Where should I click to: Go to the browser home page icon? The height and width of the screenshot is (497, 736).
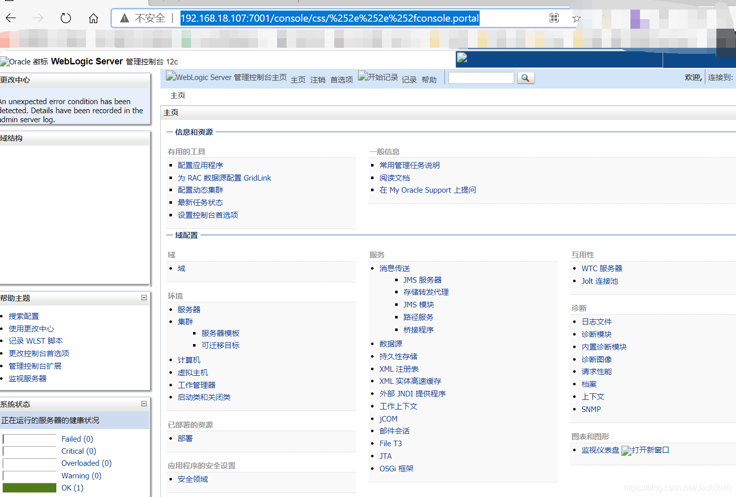(x=94, y=18)
